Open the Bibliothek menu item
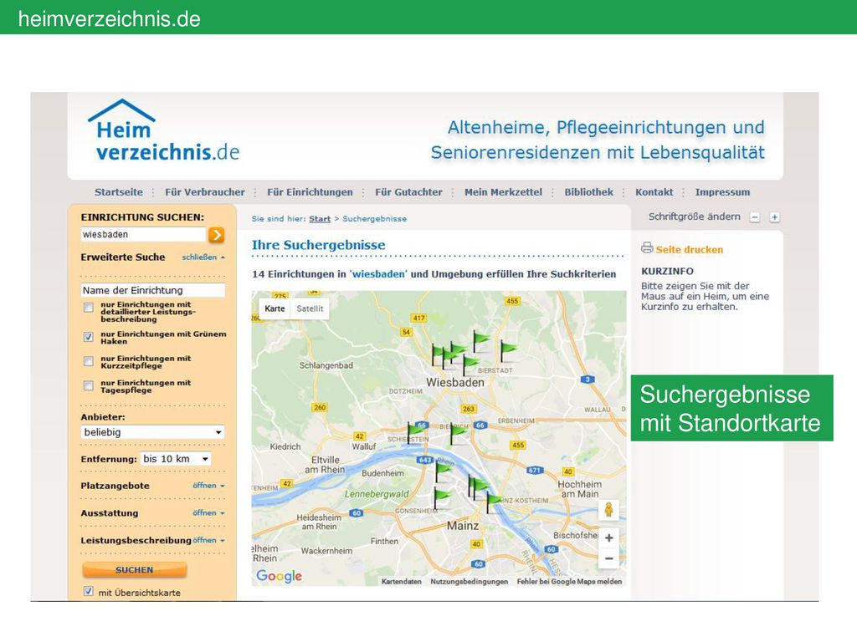The image size is (857, 642). point(588,192)
